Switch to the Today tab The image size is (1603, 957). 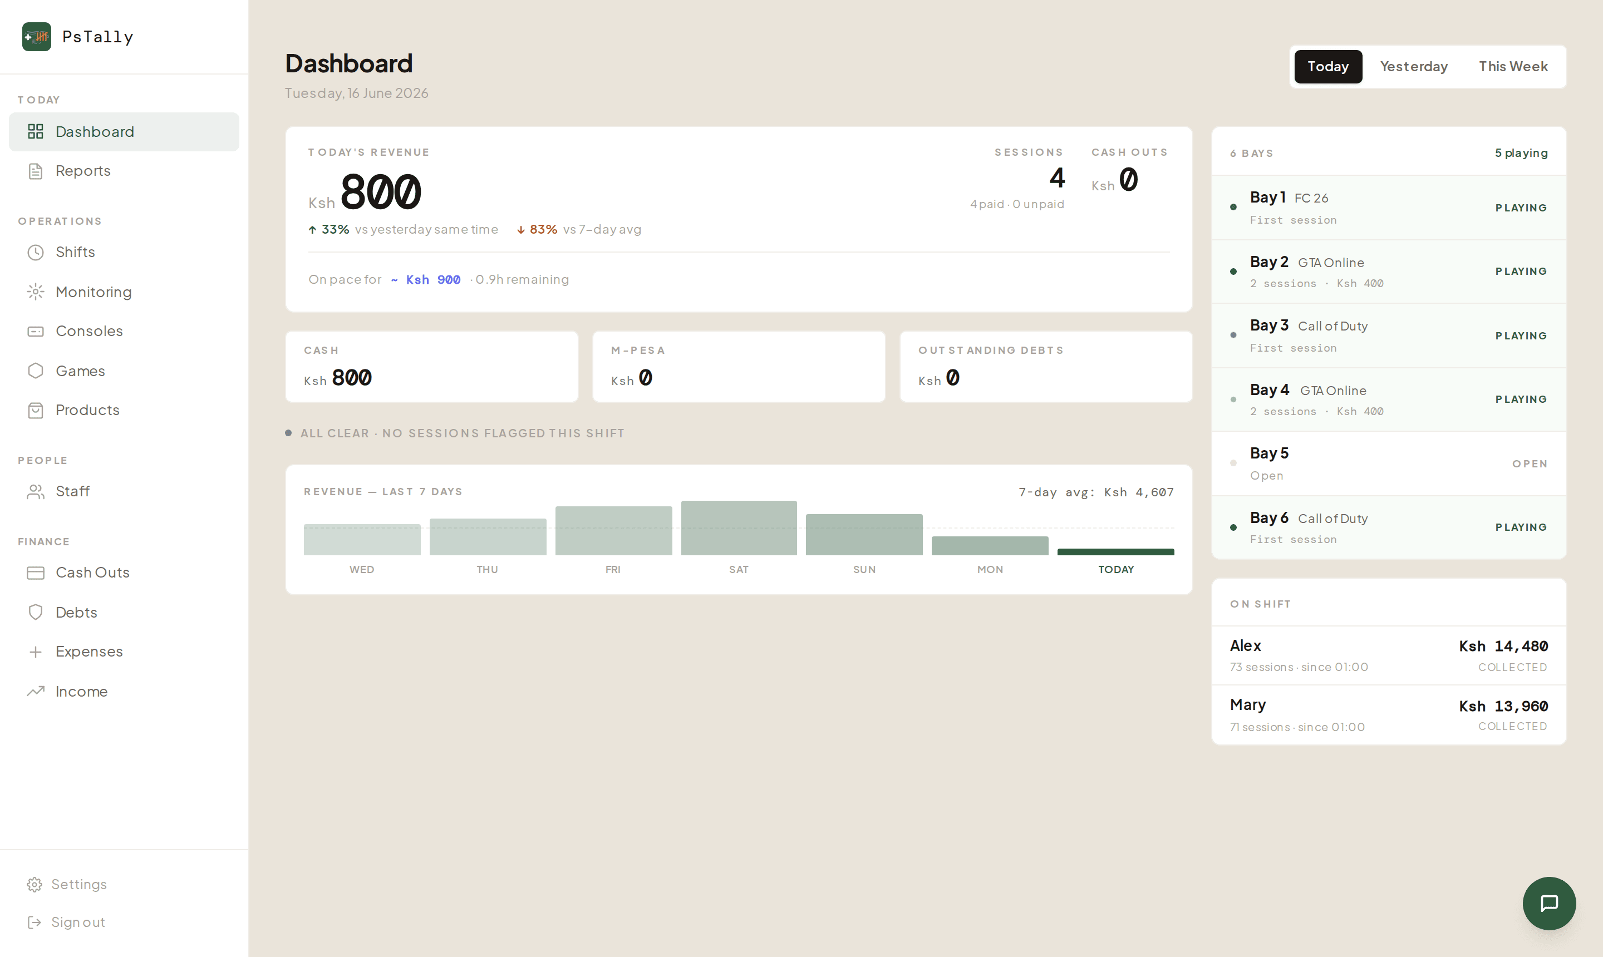(x=1327, y=66)
